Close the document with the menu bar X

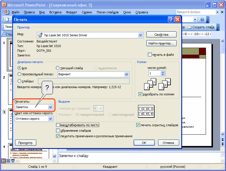point(222,12)
